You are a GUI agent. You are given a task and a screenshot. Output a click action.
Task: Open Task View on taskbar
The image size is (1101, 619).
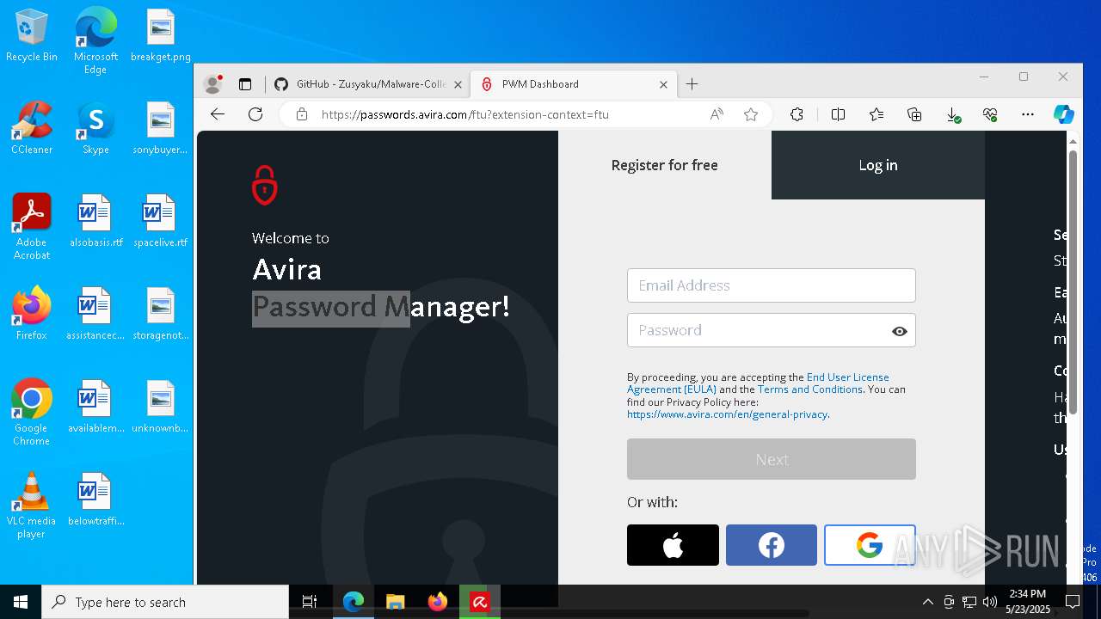coord(310,602)
